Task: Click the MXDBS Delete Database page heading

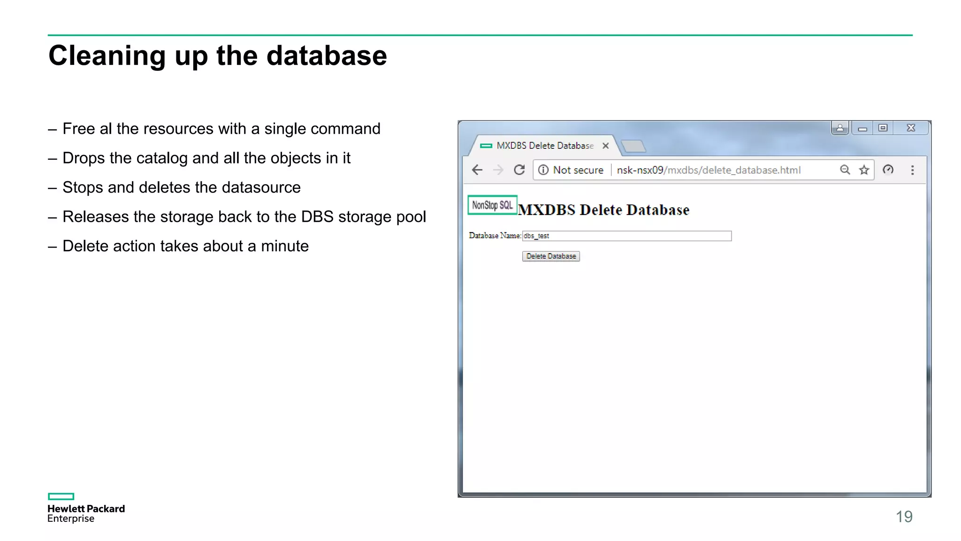Action: tap(604, 210)
